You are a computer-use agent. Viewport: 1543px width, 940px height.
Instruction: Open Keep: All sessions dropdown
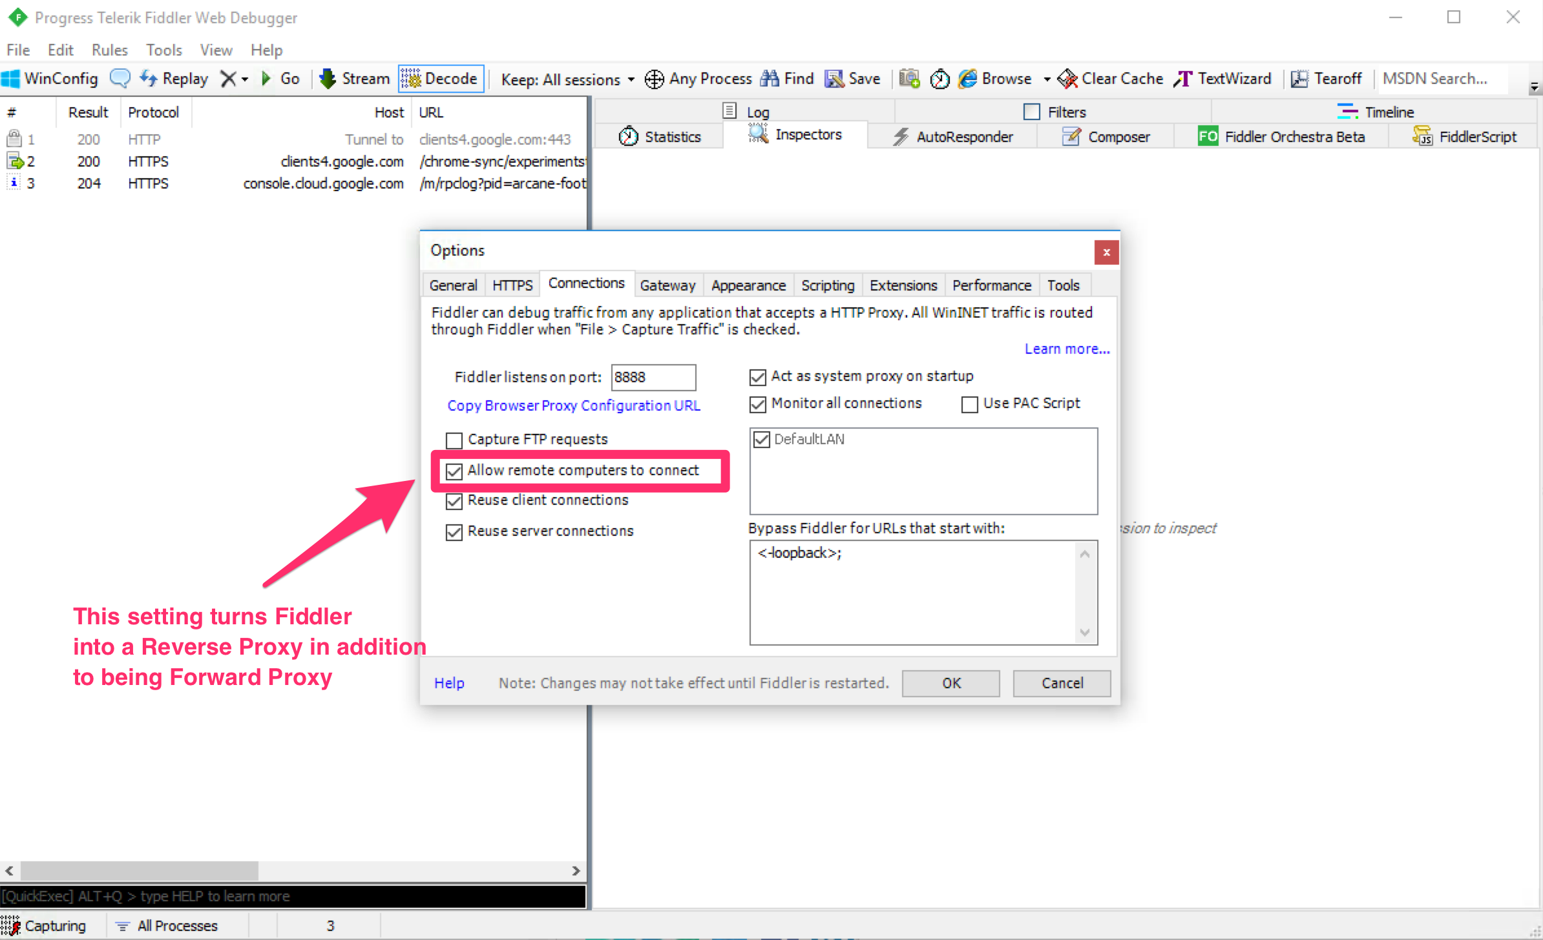[x=567, y=79]
